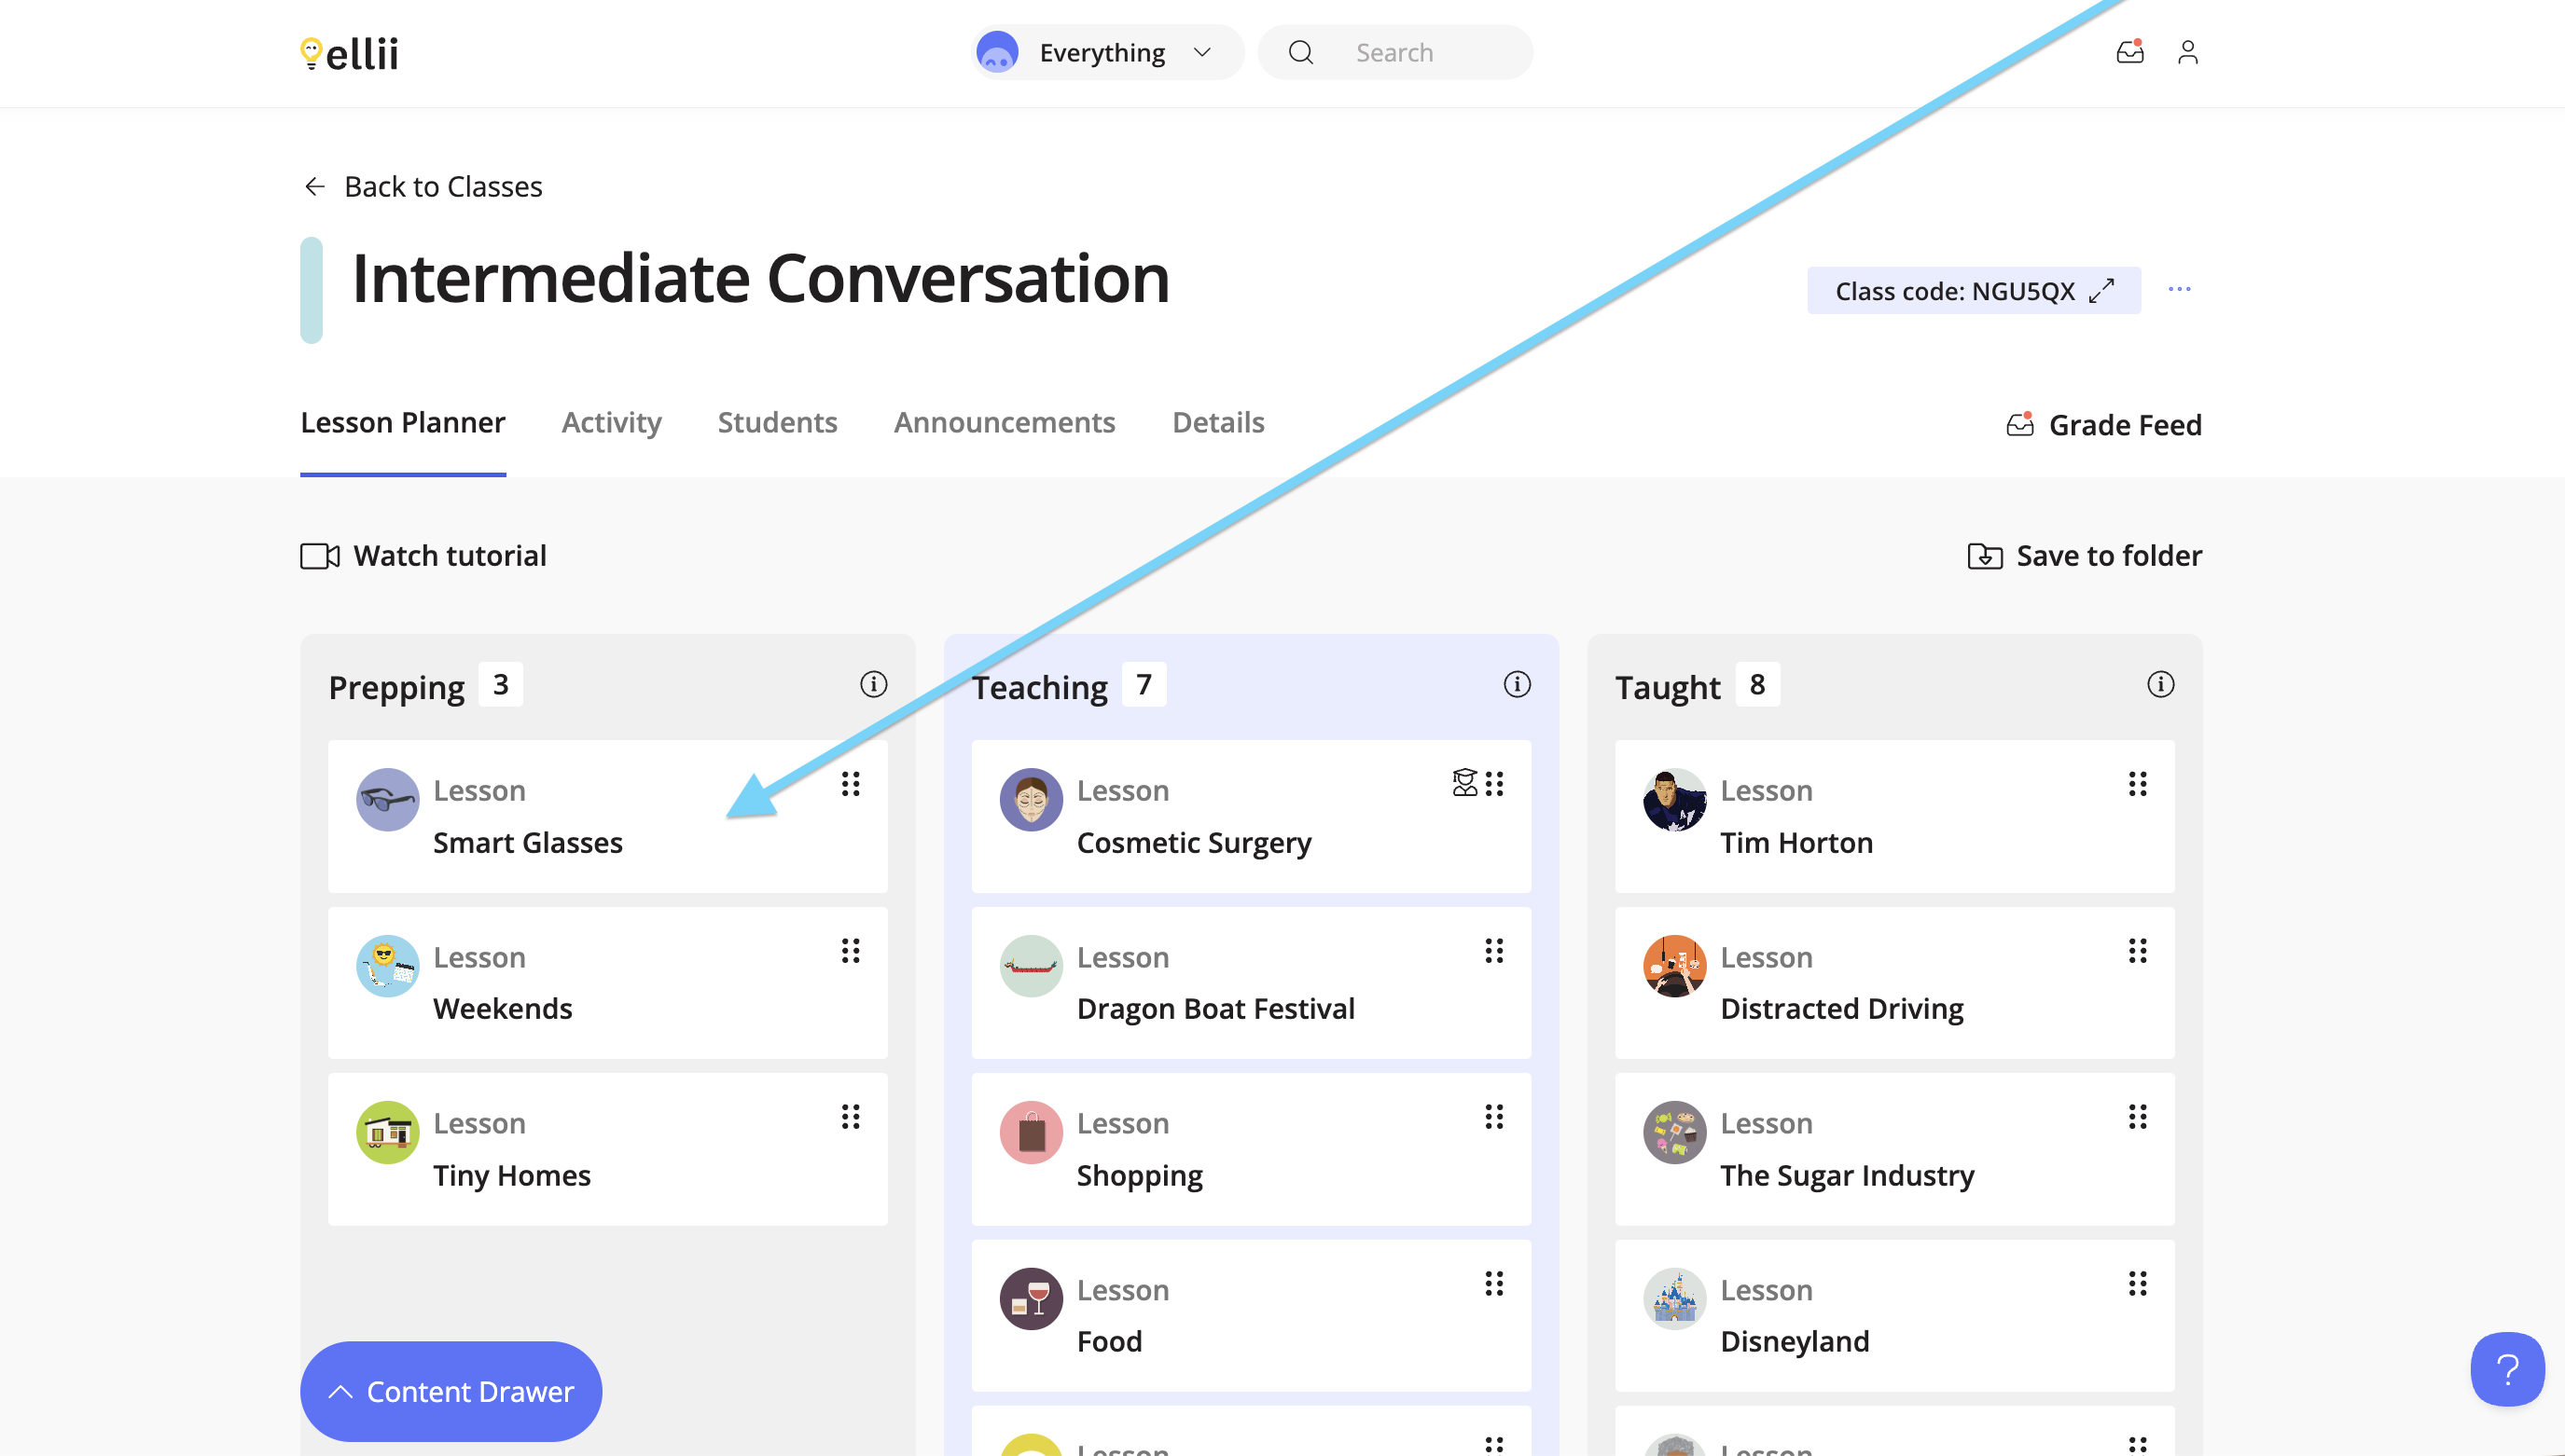Open the user profile icon

coord(2188,52)
